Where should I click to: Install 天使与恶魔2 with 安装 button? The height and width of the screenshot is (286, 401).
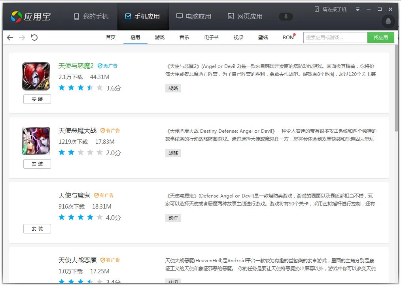pyautogui.click(x=37, y=99)
